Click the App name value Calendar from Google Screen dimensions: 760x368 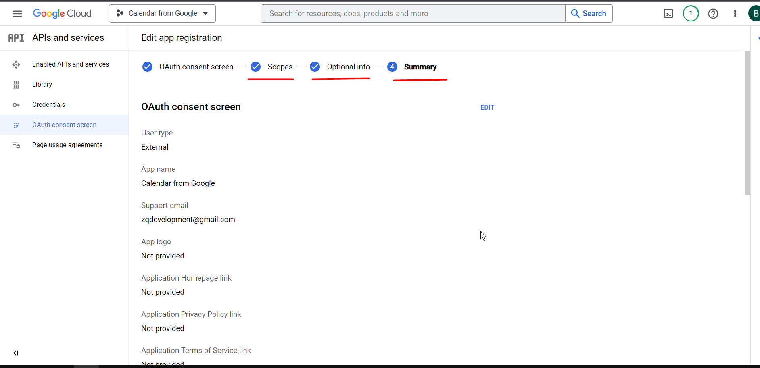[x=178, y=183]
